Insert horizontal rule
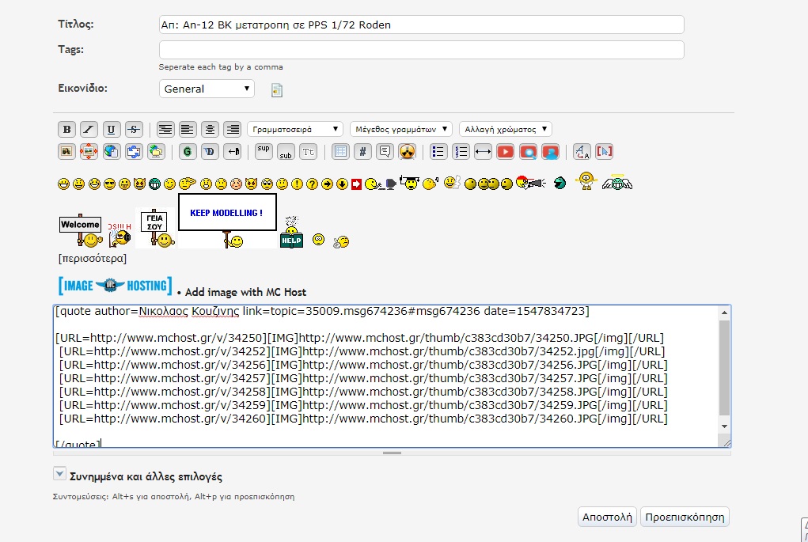The image size is (808, 542). coord(483,151)
